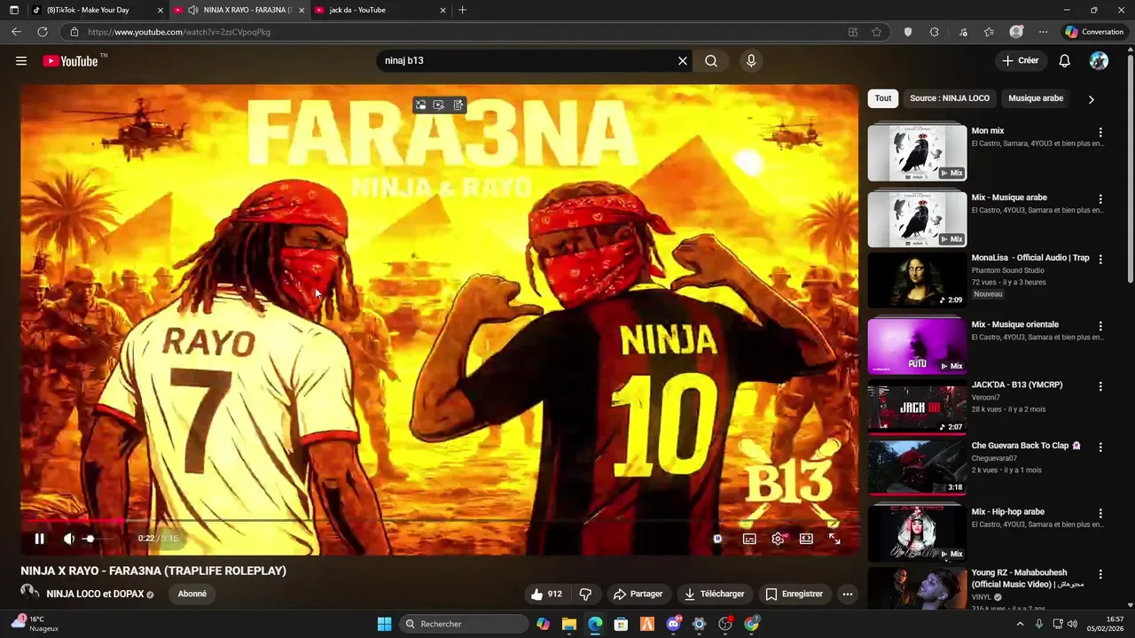Switch to theater mode

click(x=806, y=539)
